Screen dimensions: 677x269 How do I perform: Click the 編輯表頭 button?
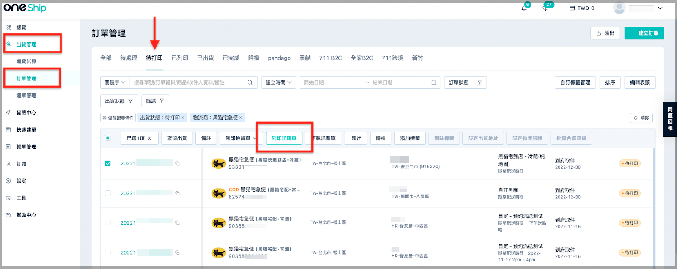pyautogui.click(x=640, y=82)
